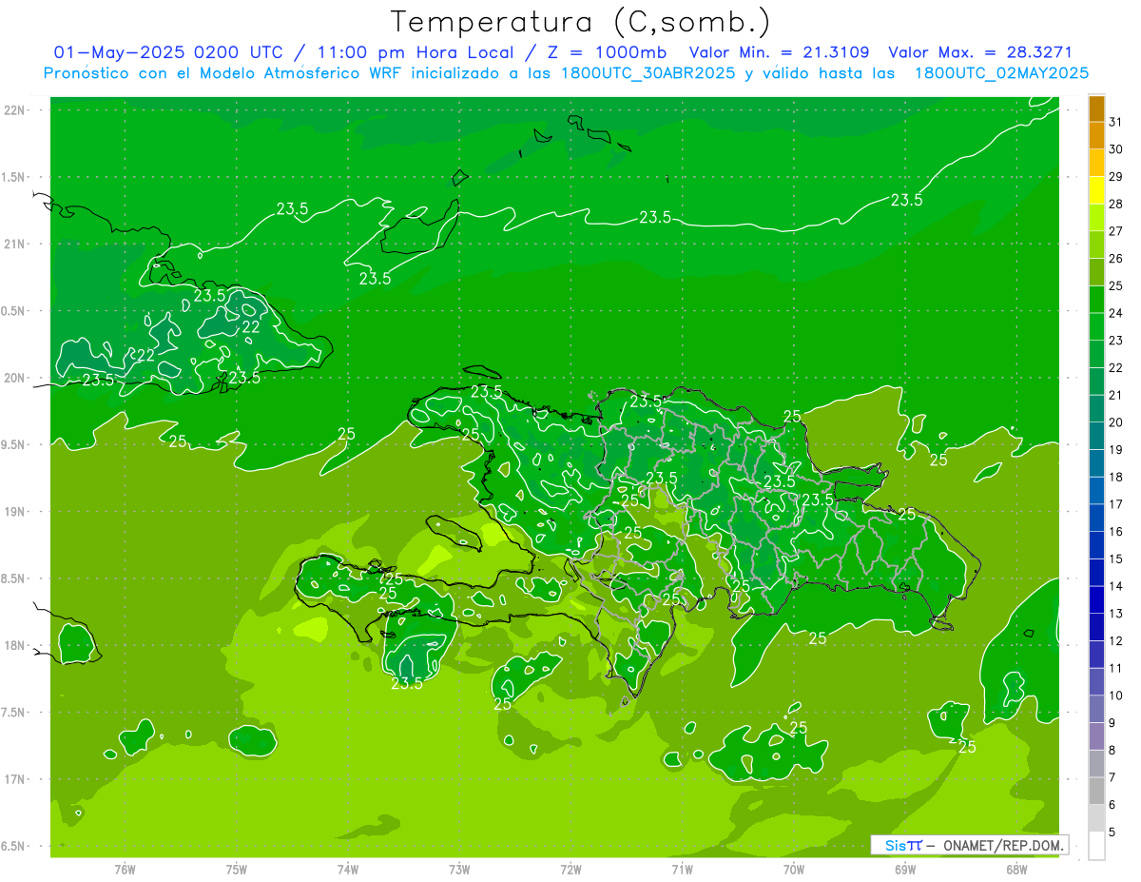Click the '75W' longitude axis label
Viewport: 1141px width, 882px height.
(x=237, y=869)
